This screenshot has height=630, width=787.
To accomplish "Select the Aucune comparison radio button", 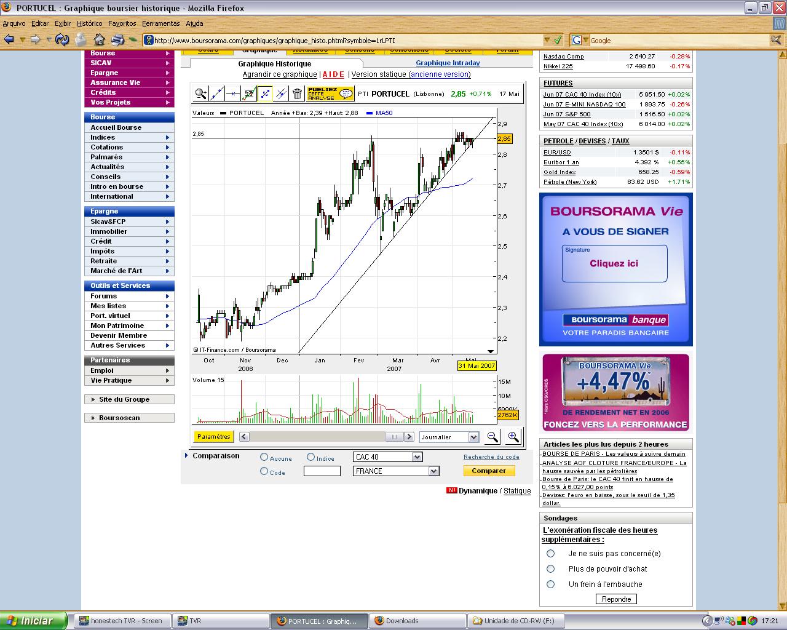I will pyautogui.click(x=264, y=457).
